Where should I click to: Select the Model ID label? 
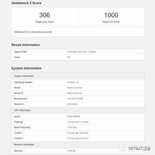coord(19,93)
